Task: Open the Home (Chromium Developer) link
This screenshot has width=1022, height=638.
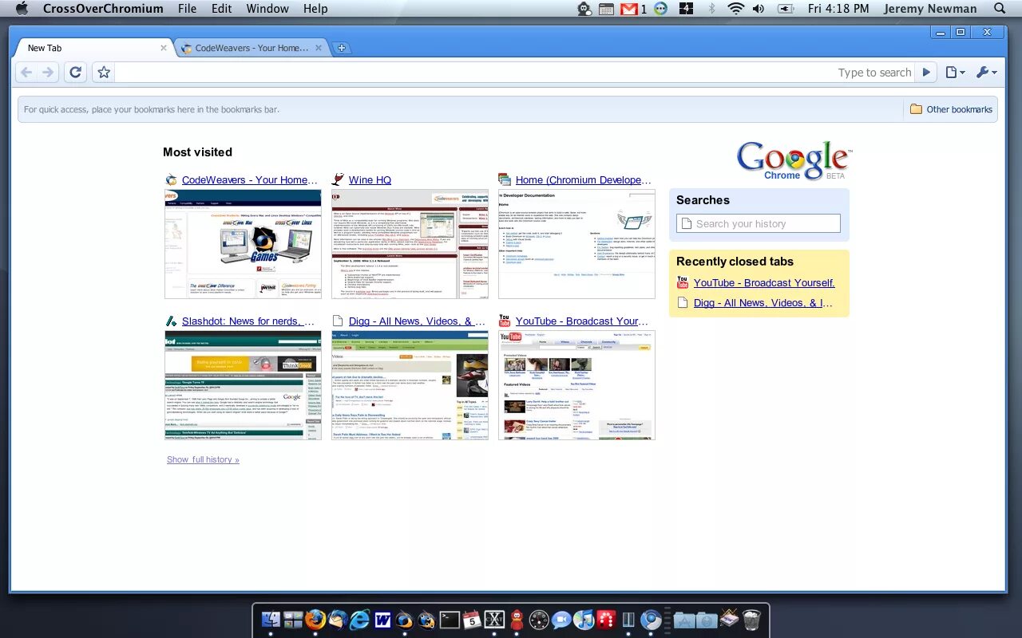Action: point(584,180)
